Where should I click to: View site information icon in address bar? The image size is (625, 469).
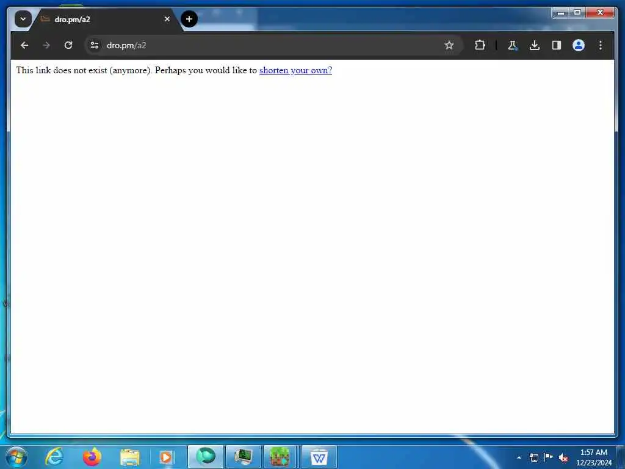point(95,45)
